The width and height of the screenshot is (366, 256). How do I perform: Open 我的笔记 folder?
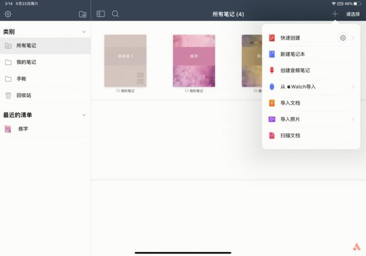click(x=45, y=62)
